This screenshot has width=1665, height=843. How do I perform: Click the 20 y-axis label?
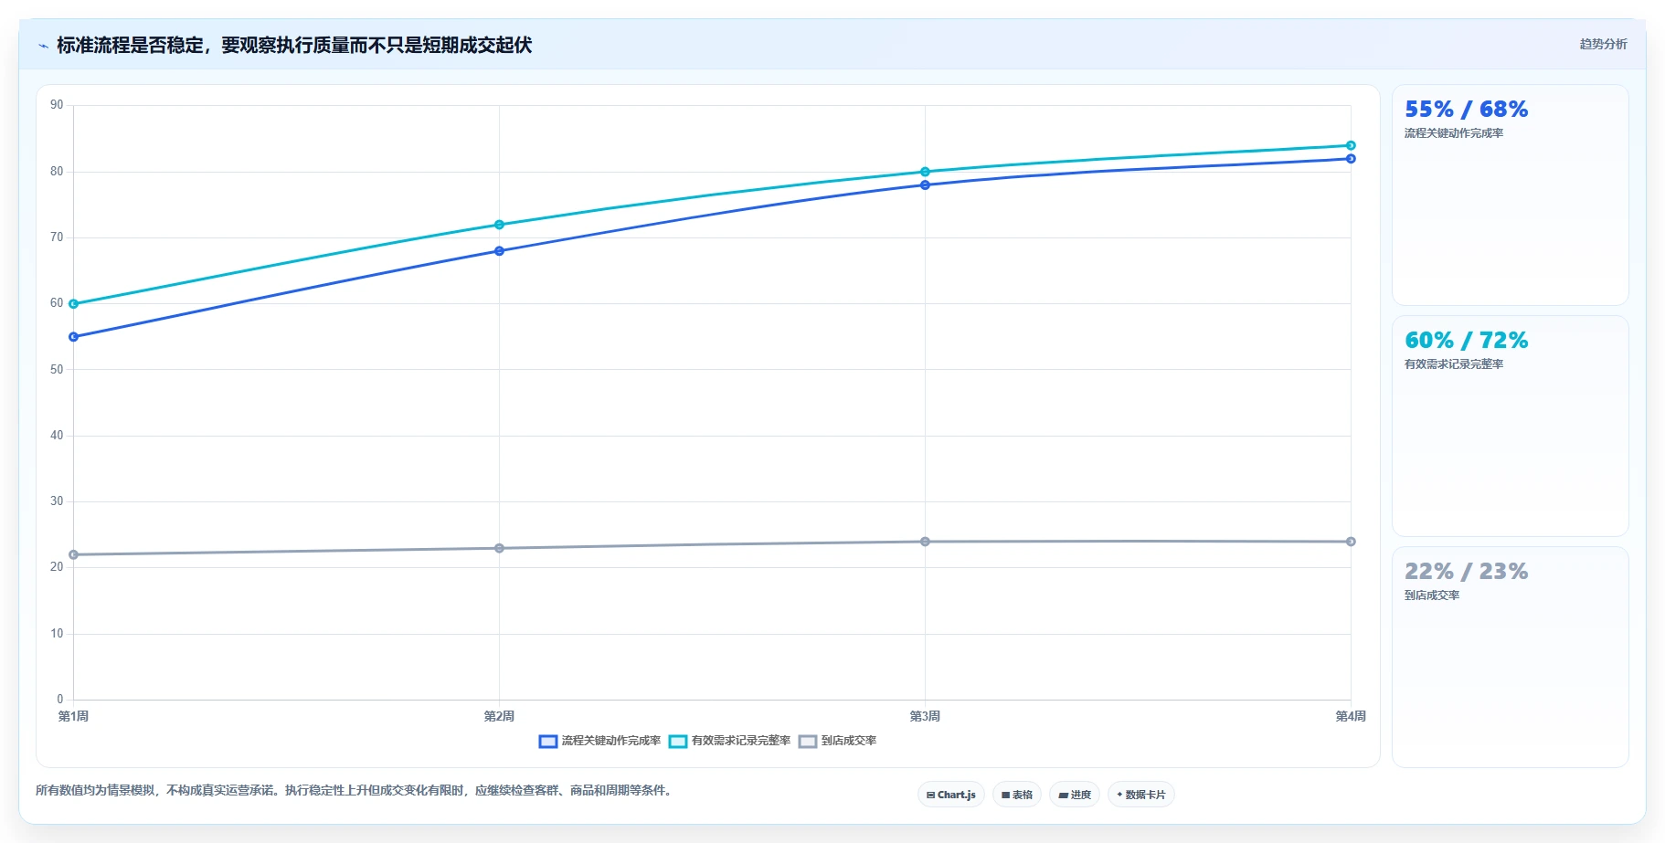57,567
